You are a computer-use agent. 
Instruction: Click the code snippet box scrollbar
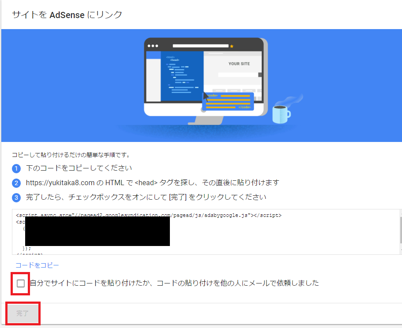pos(400,229)
